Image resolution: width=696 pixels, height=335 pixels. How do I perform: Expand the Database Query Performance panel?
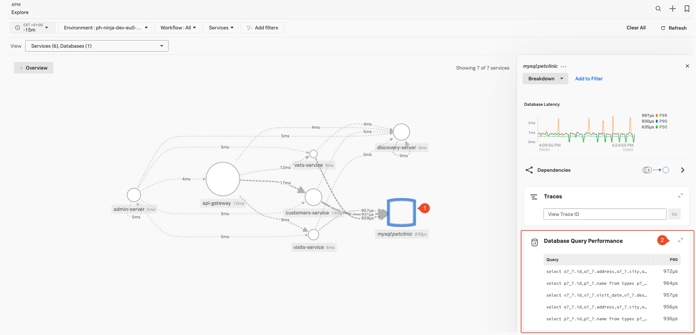[x=681, y=240]
